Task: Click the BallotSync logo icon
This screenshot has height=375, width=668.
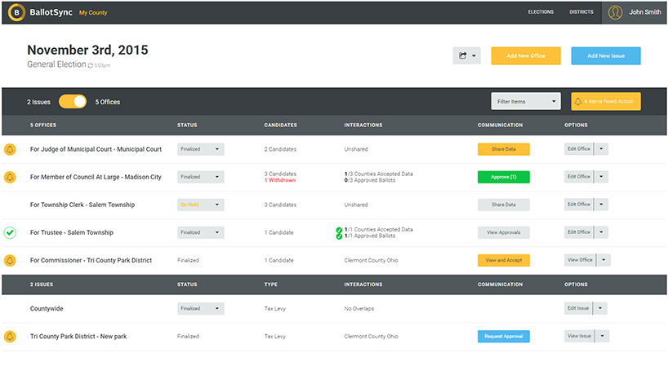Action: click(13, 12)
